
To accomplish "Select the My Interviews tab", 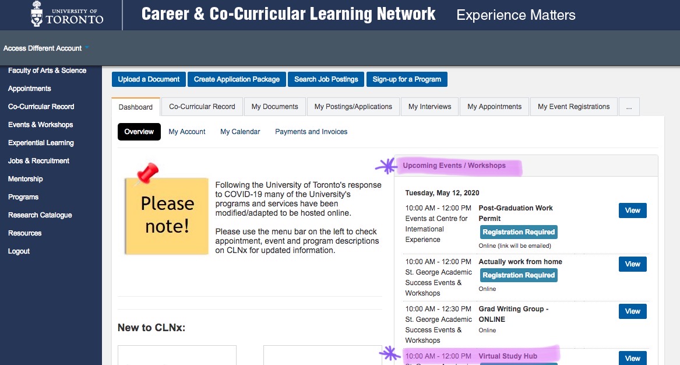I will 429,107.
